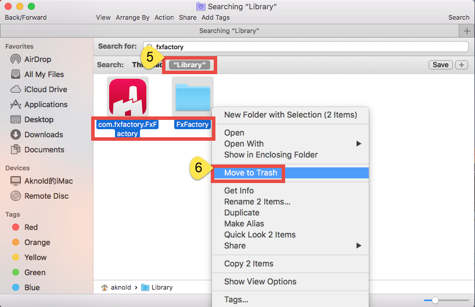Choose Quick Look 2 Items
Image resolution: width=475 pixels, height=307 pixels.
[290, 235]
